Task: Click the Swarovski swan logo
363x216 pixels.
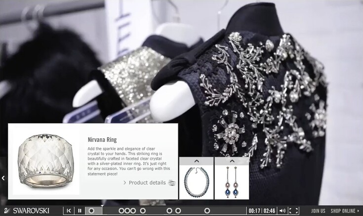Action: [7, 211]
